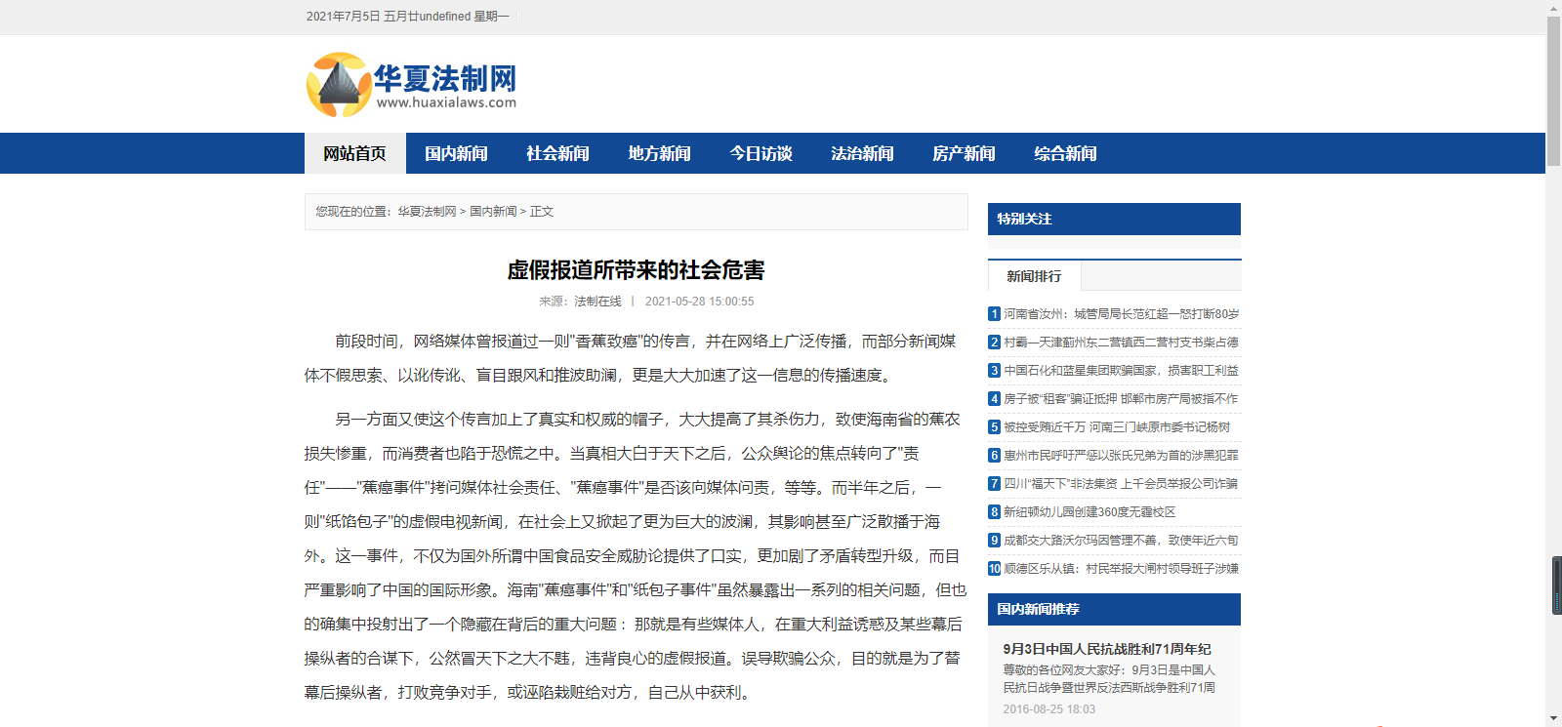Screen dimensions: 1562x727
Task: Open ranked news 成都交大路沃尔玛因管理不善
Action: click(x=1121, y=541)
